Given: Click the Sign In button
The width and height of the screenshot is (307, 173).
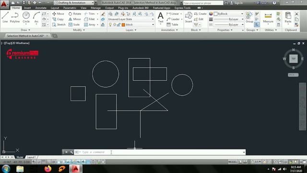Looking at the screenshot, I should coord(236,3).
